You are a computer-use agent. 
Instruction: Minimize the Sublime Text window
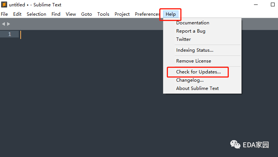256,4
